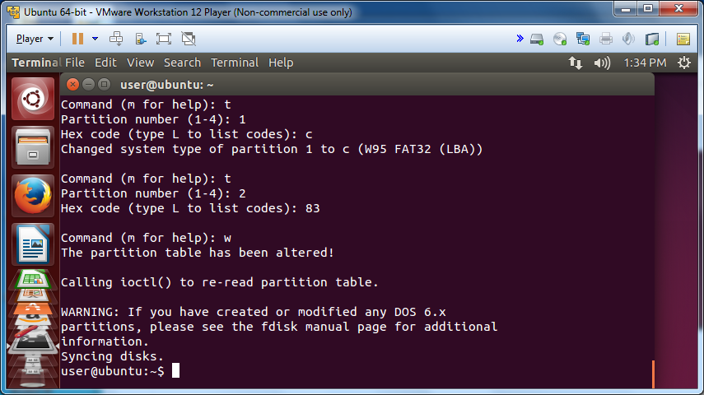Click the manage virtual machine settings icon
The image size is (704, 395).
coord(141,39)
